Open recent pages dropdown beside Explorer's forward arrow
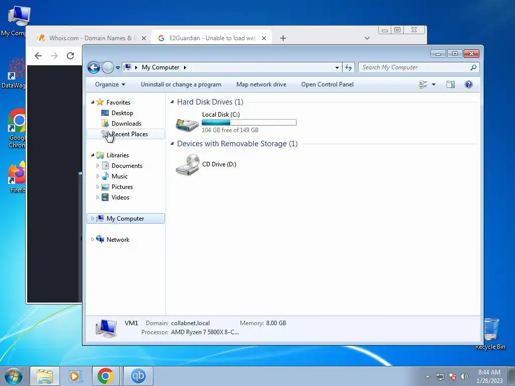The height and width of the screenshot is (386, 515). tap(118, 68)
